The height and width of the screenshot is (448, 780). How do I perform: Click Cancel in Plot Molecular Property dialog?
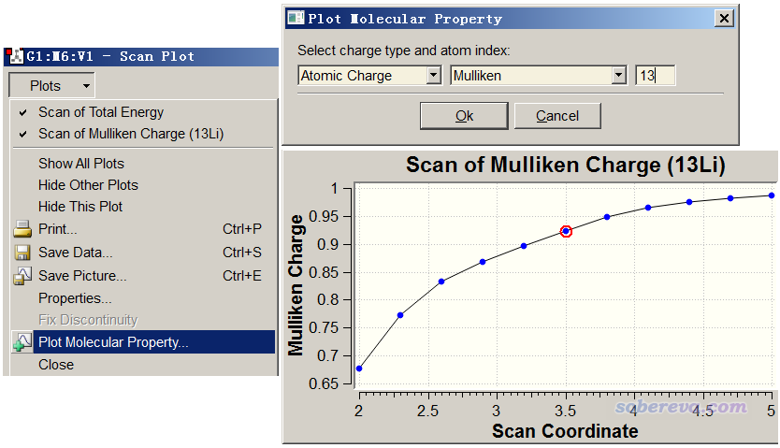[557, 116]
